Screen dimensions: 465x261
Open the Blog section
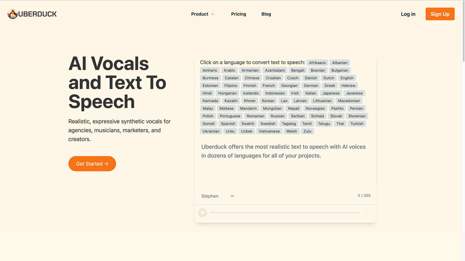click(266, 14)
